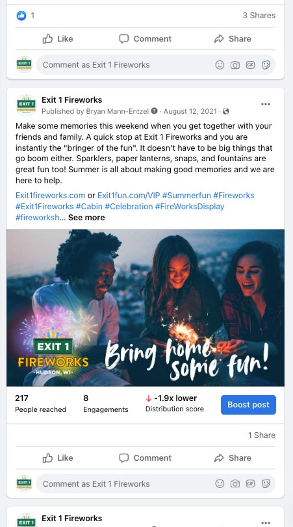Open the three-dot menu on the August 12 post

click(x=266, y=104)
